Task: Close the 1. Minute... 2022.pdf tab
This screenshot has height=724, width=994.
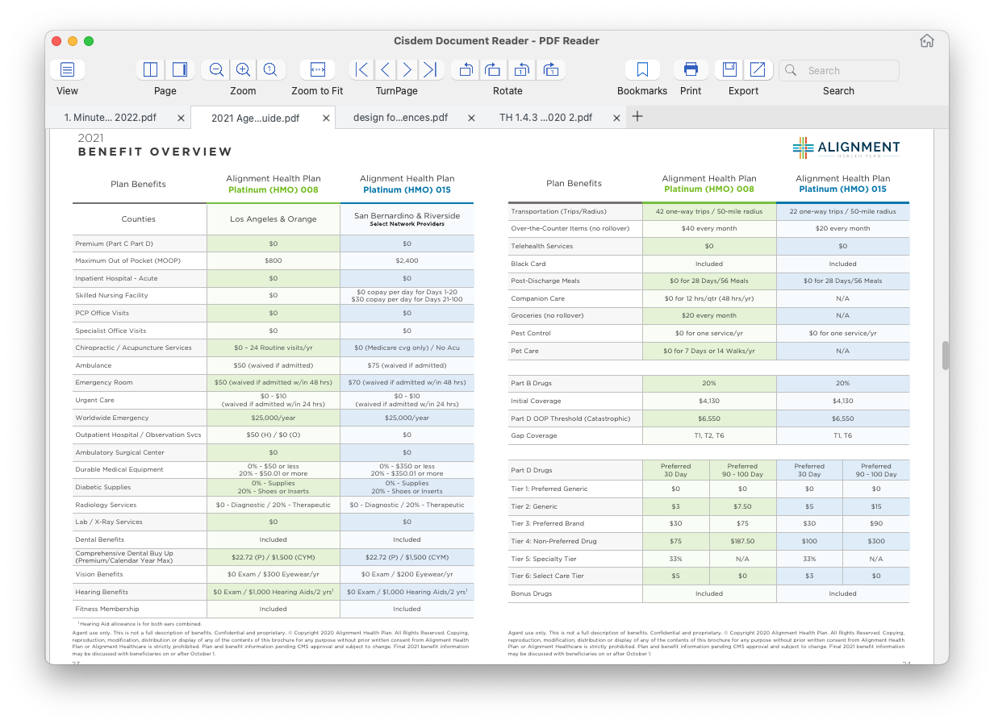Action: [181, 118]
